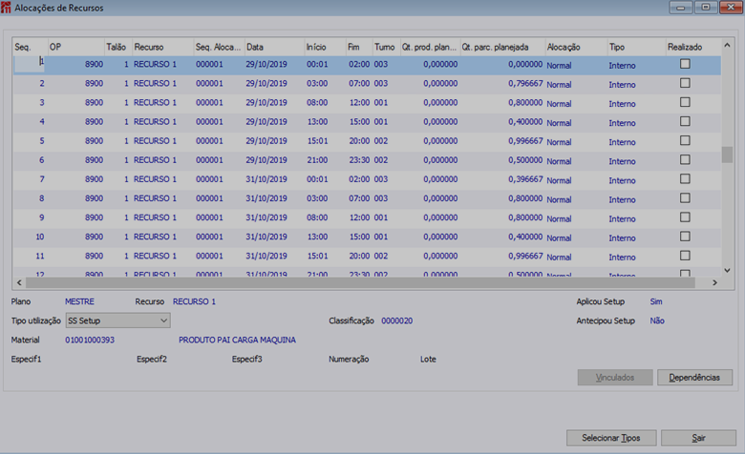
Task: Click the Turno column header
Action: pos(386,47)
